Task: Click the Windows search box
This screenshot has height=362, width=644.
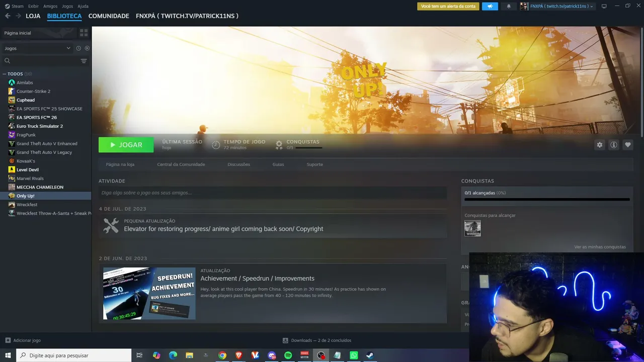Action: tap(74, 355)
